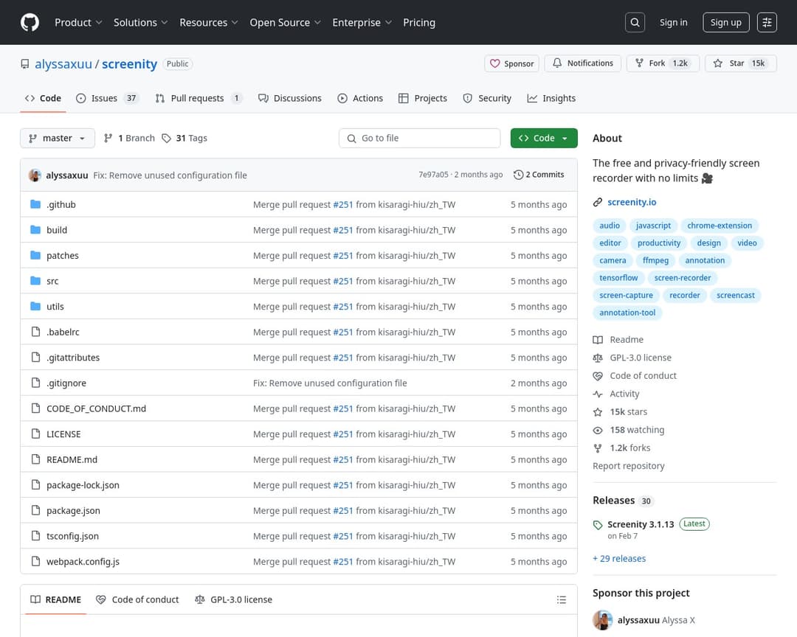Screen dimensions: 797x637
Task: Open the README.md file
Action: (72, 460)
